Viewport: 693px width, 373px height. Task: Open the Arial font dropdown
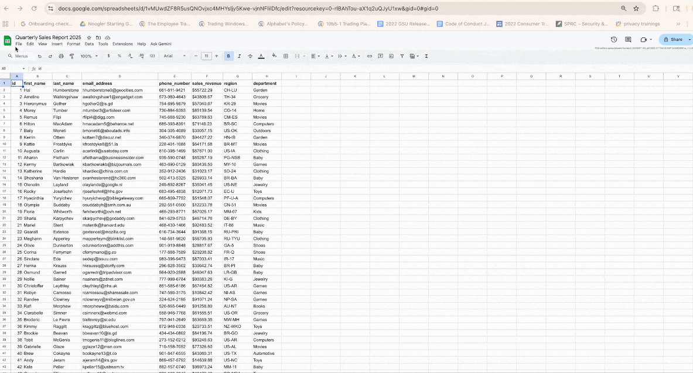pos(175,56)
